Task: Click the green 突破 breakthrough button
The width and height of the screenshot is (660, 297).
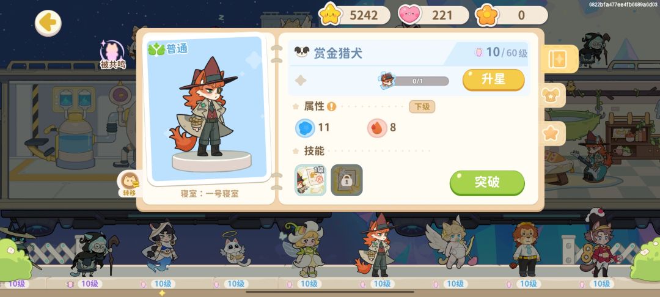Action: click(x=487, y=183)
